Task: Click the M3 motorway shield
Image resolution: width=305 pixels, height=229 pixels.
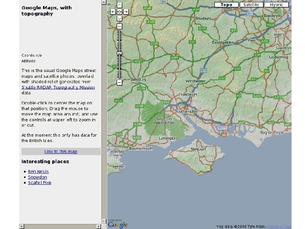Action: (203, 70)
